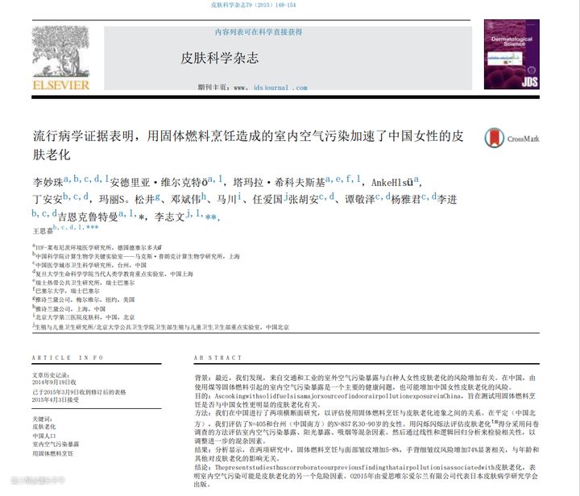Click the citation header 皮肤科学杂志79 (2015) 148-154
The image size is (580, 496).
254,5
